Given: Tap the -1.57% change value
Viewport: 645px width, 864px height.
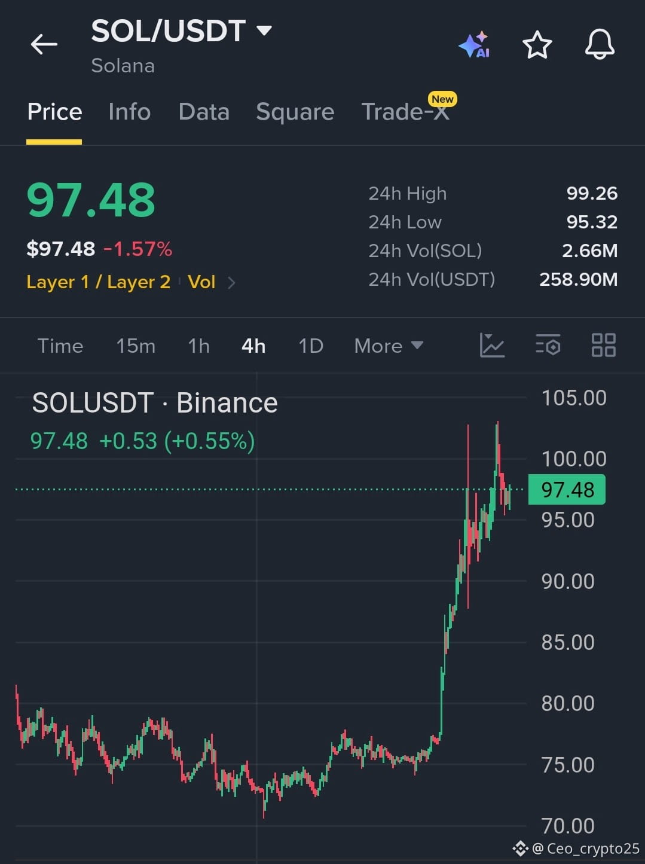Looking at the screenshot, I should (138, 249).
